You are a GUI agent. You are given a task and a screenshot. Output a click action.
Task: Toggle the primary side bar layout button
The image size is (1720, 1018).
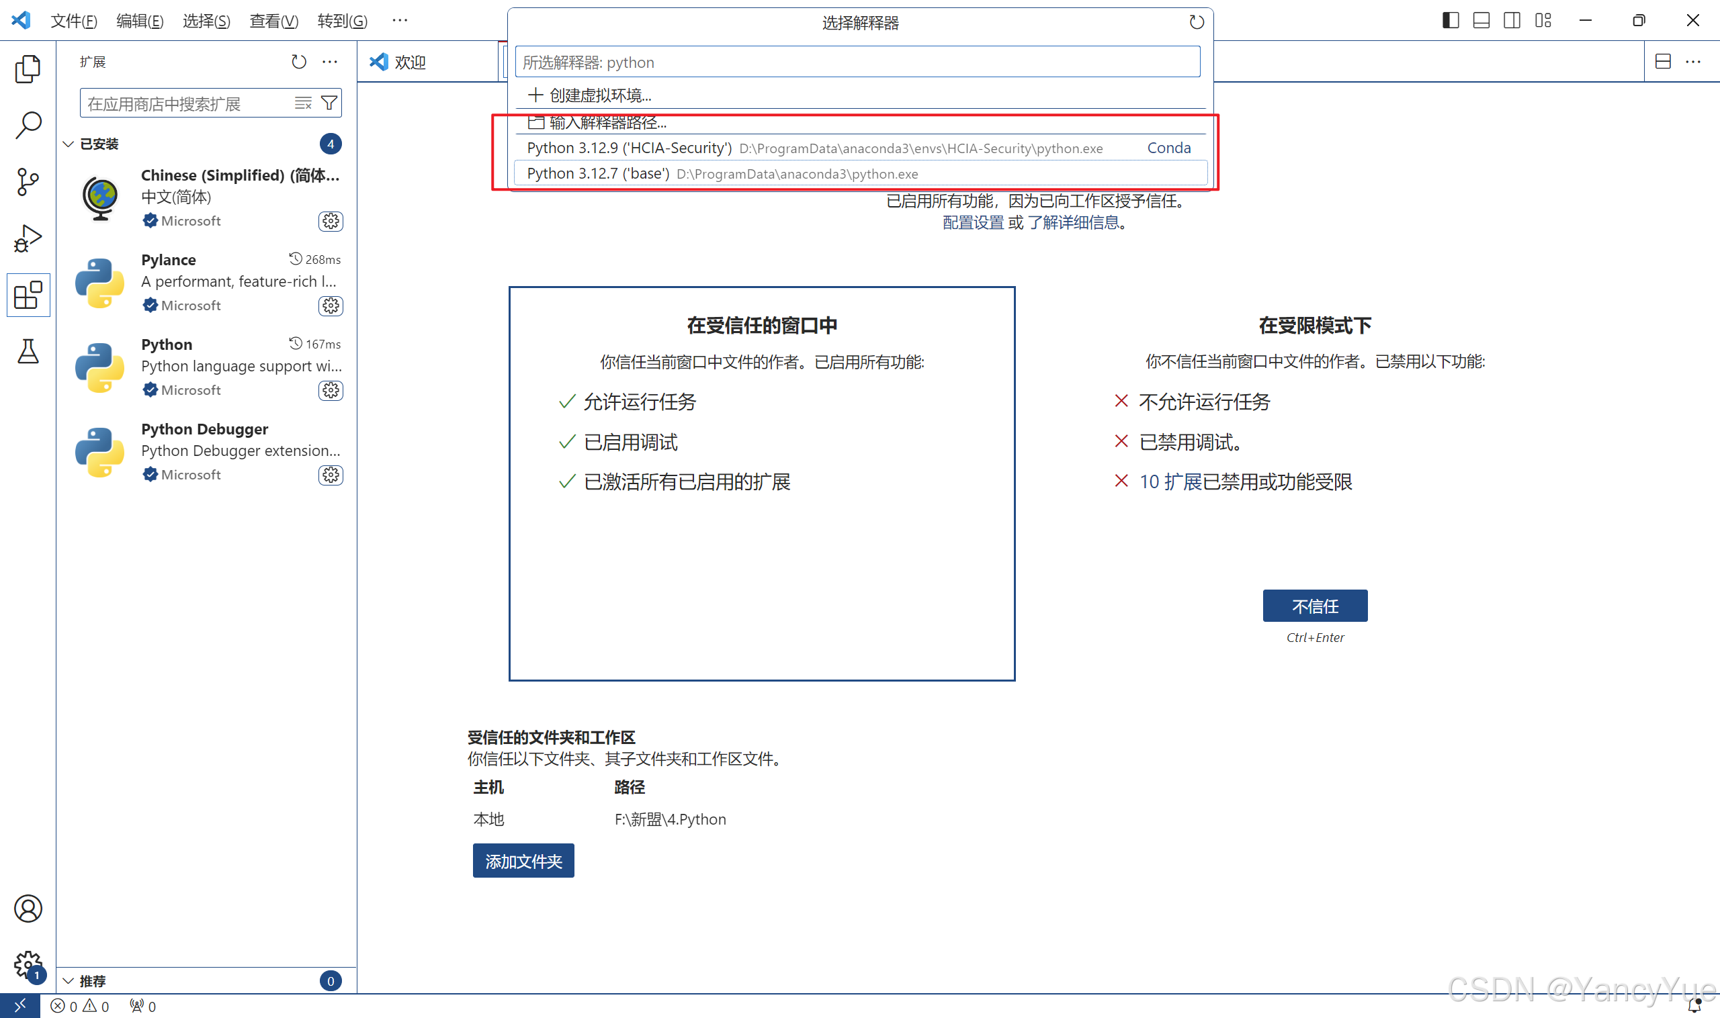[x=1451, y=21]
